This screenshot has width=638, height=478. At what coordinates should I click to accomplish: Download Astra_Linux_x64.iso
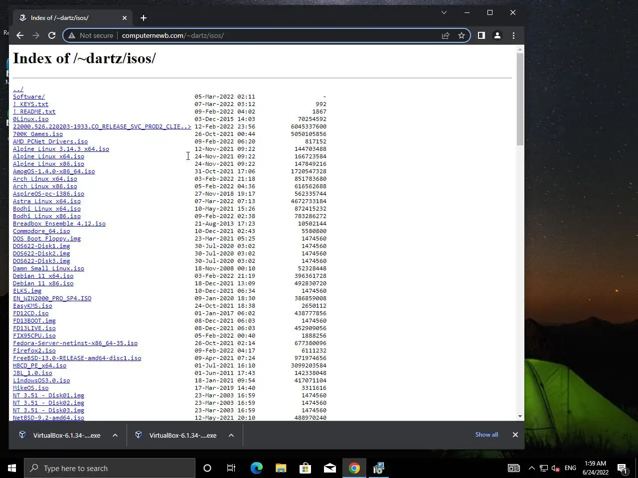point(47,201)
